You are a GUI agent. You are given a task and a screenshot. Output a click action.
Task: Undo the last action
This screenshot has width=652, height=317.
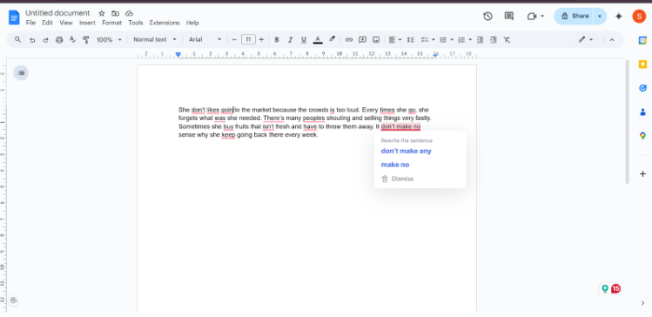(x=31, y=40)
